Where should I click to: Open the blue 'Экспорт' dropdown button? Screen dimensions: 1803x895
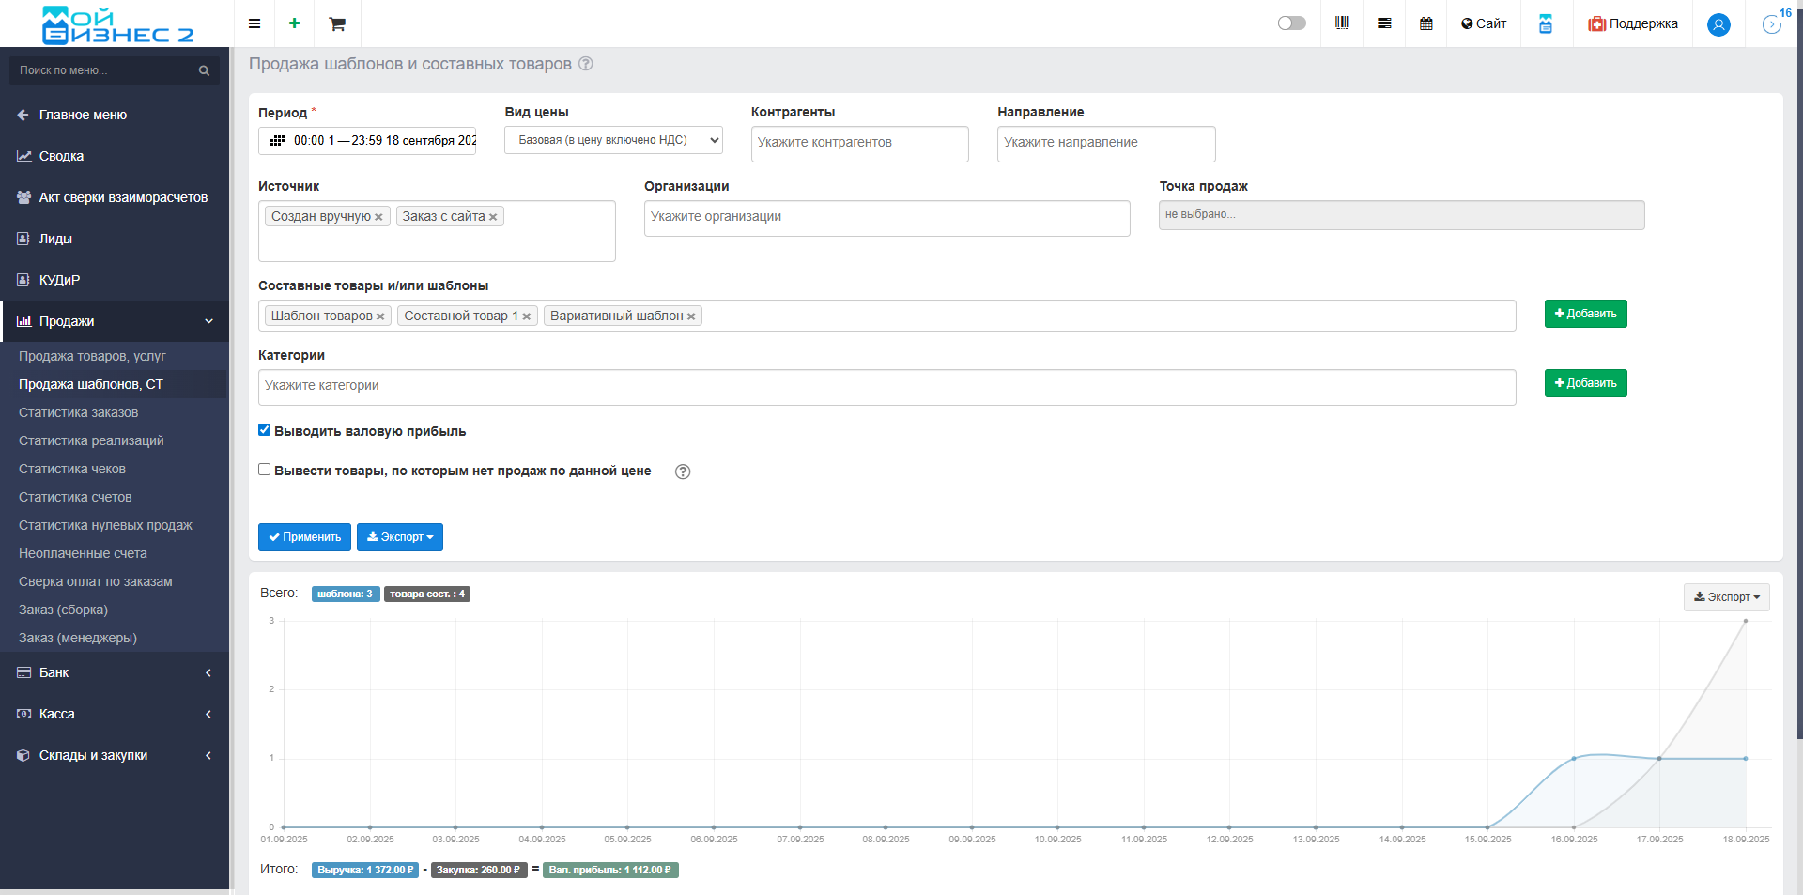[x=400, y=537]
